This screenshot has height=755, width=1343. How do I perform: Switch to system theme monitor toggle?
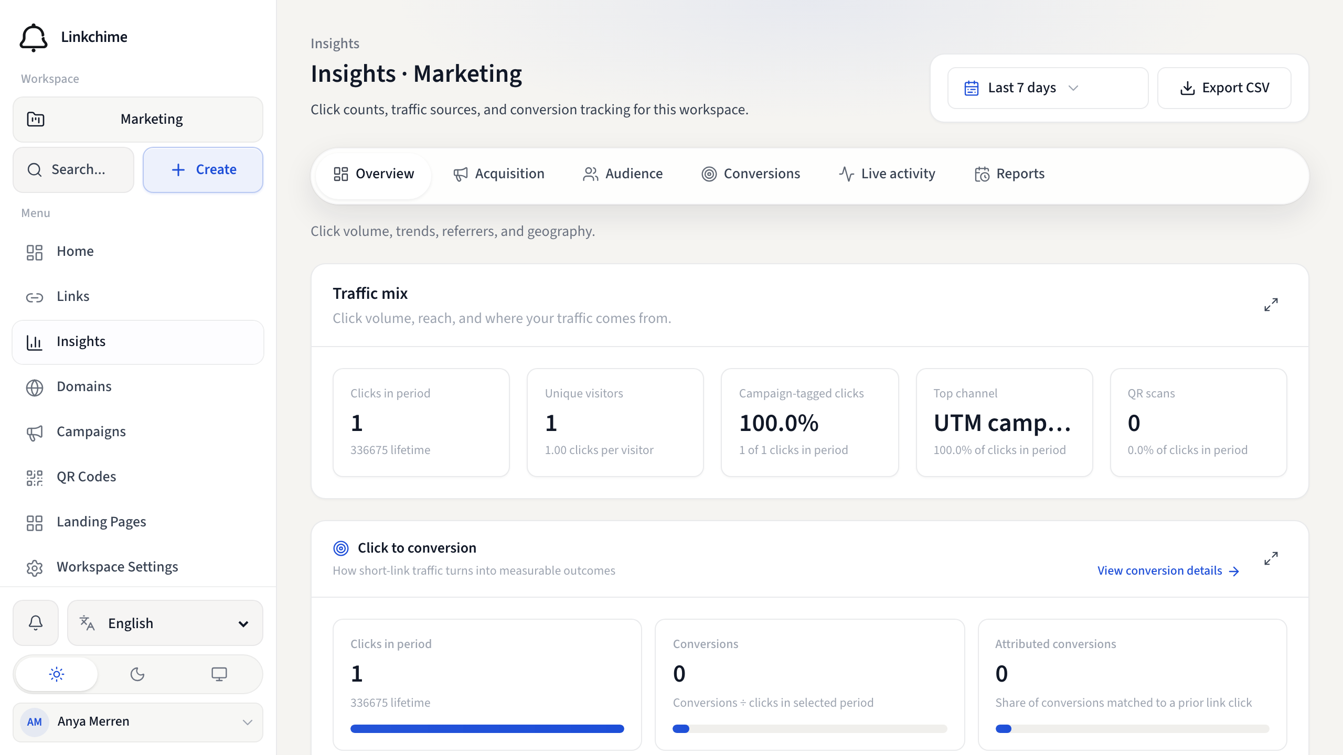click(x=219, y=674)
